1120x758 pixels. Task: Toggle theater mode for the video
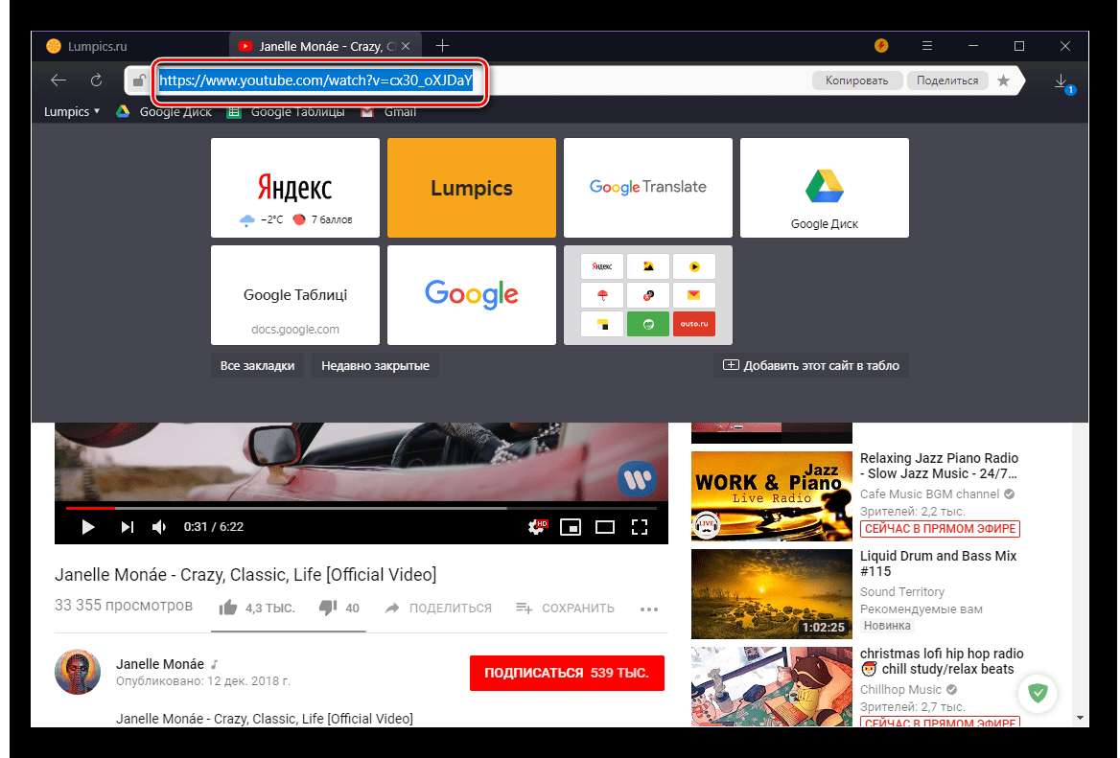(605, 527)
